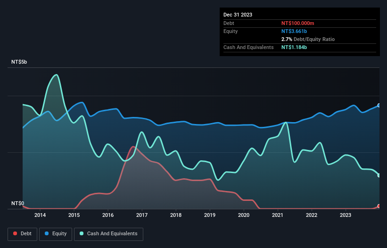
Task: Click the NT$1.184b cash value
Action: pyautogui.click(x=294, y=47)
